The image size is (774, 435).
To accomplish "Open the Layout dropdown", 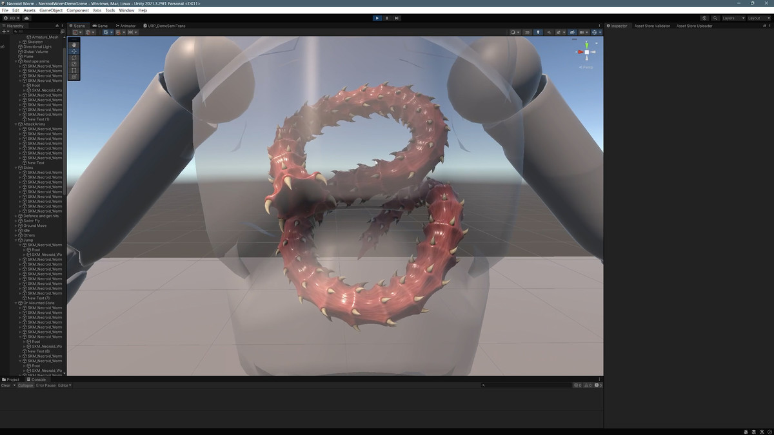I will [759, 18].
